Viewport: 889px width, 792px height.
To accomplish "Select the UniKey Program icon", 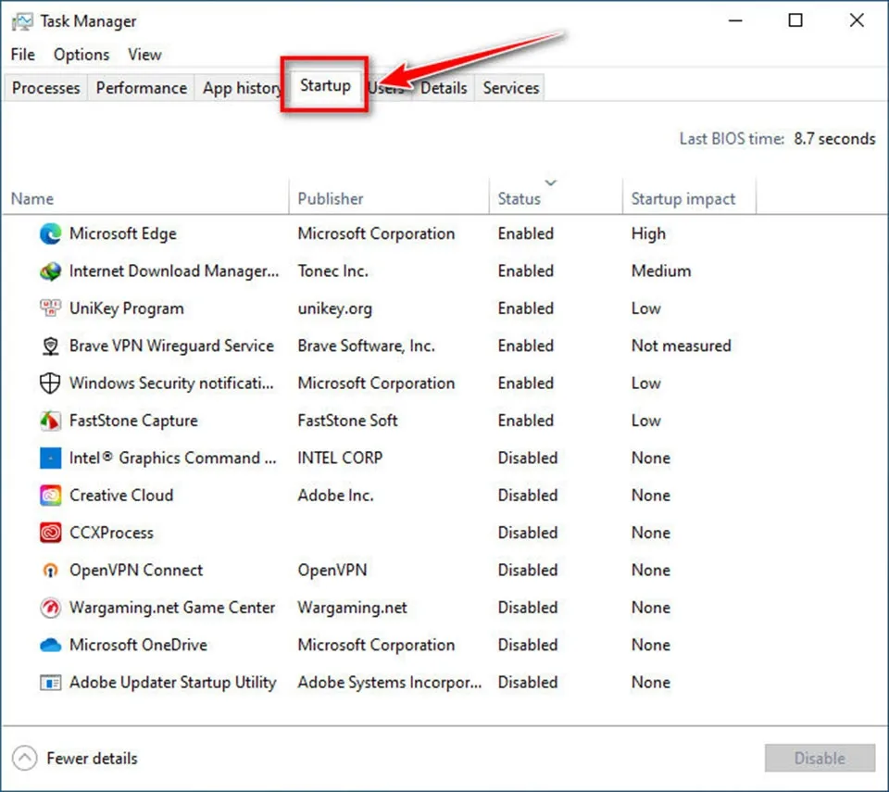I will pos(51,308).
